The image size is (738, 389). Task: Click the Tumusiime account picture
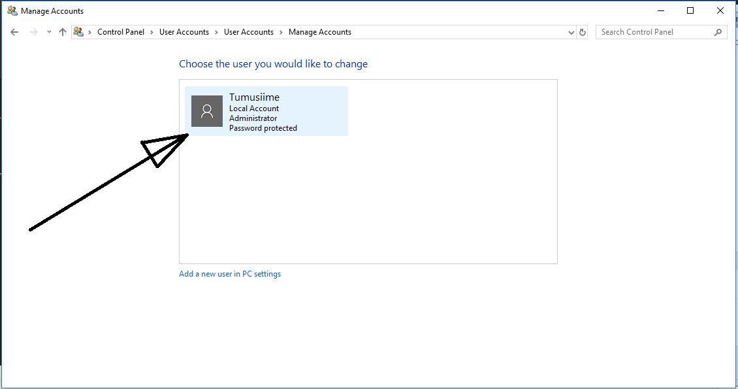206,111
